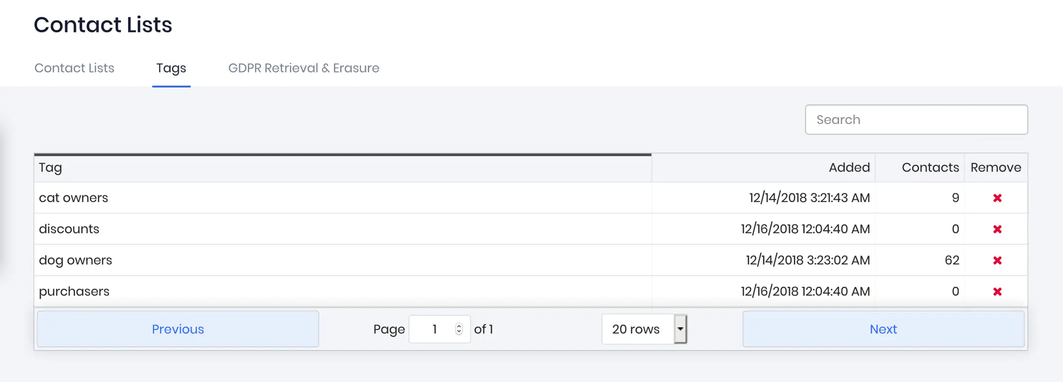The height and width of the screenshot is (382, 1063).
Task: Sort by the Tag column header
Action: pyautogui.click(x=50, y=167)
